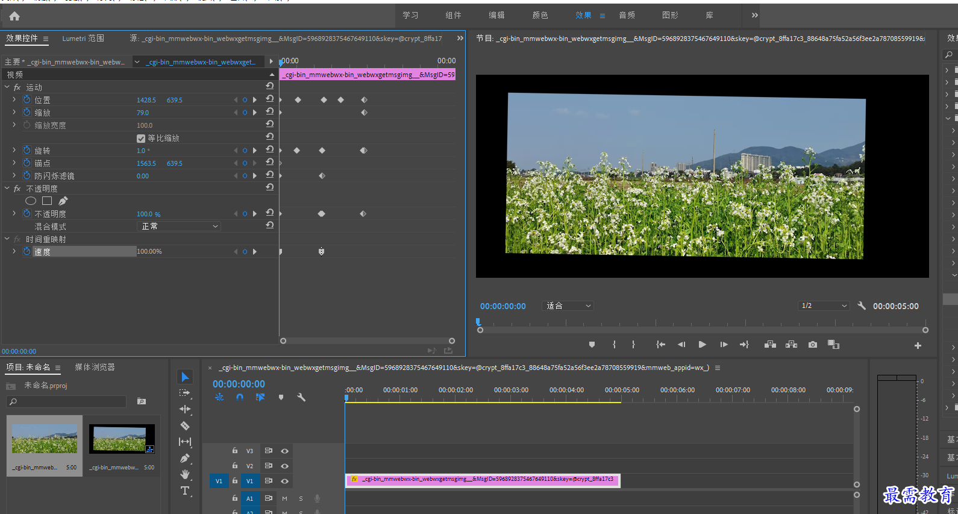Toggle V2 track output eye

284,466
